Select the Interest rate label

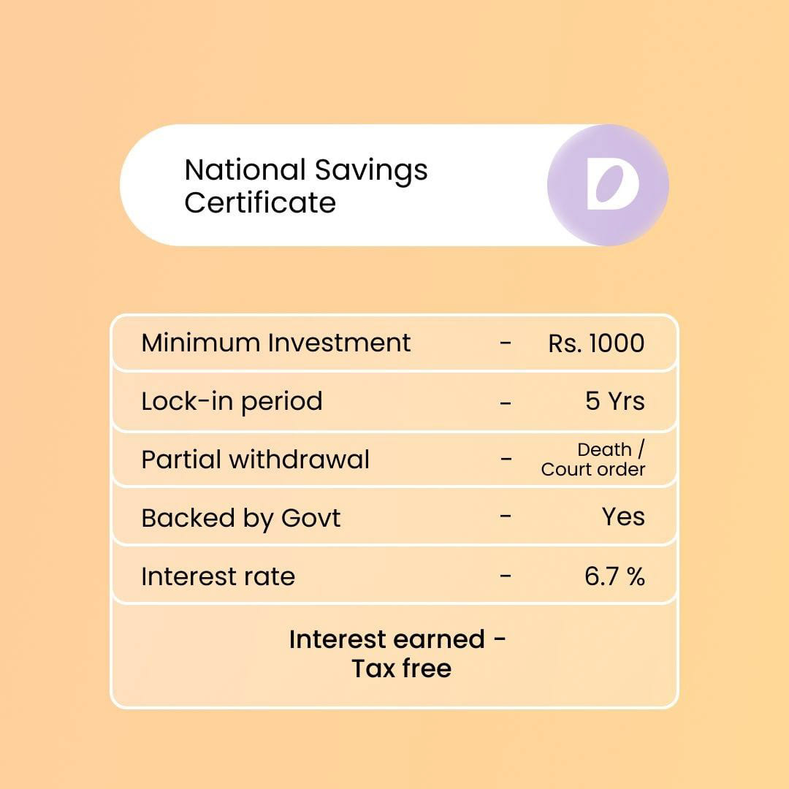[218, 576]
